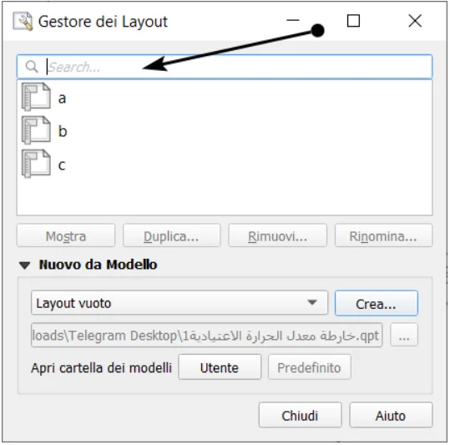Screen dimensions: 450x445
Task: Select layout named c in the list
Action: pyautogui.click(x=225, y=164)
